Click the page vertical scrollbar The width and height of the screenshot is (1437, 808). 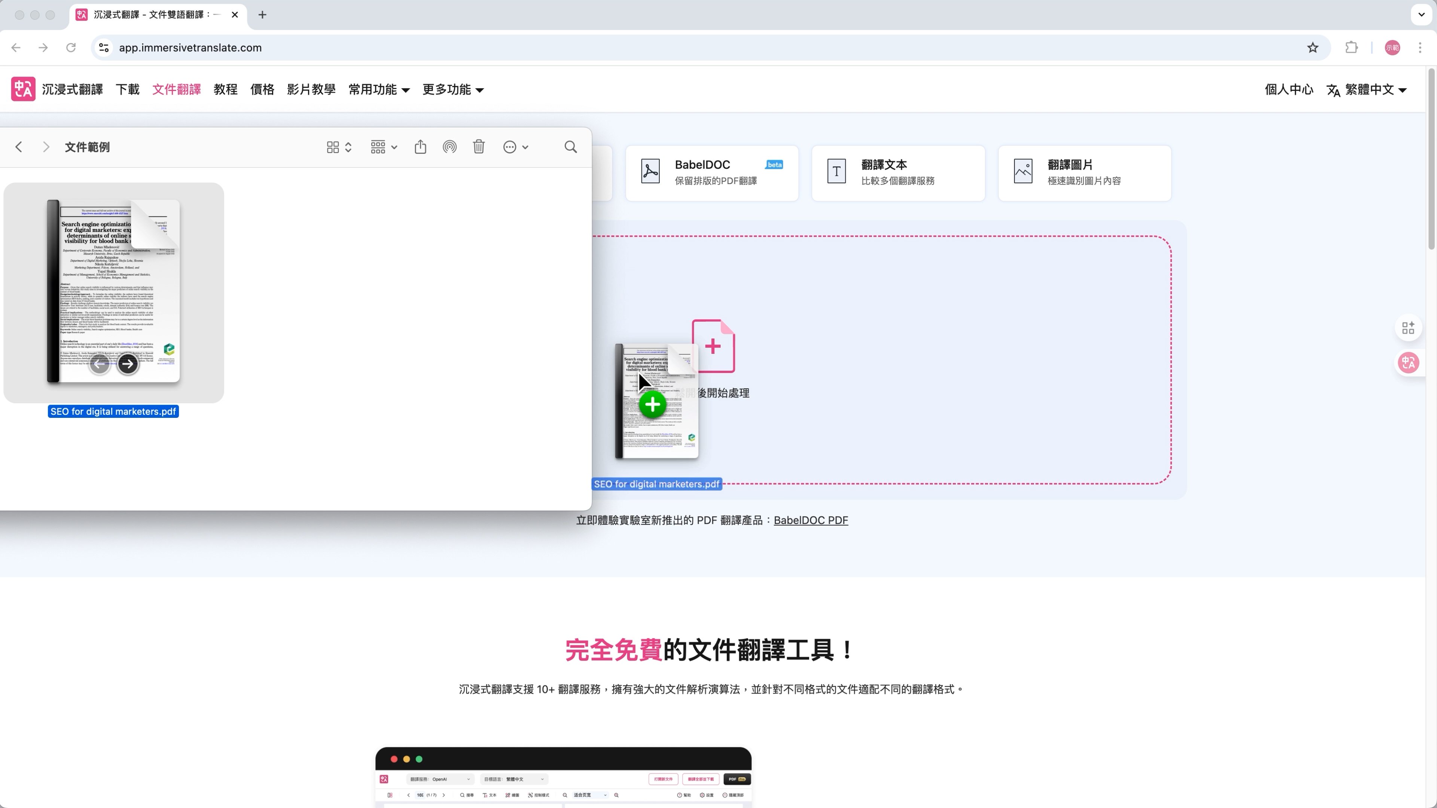pos(1431,158)
